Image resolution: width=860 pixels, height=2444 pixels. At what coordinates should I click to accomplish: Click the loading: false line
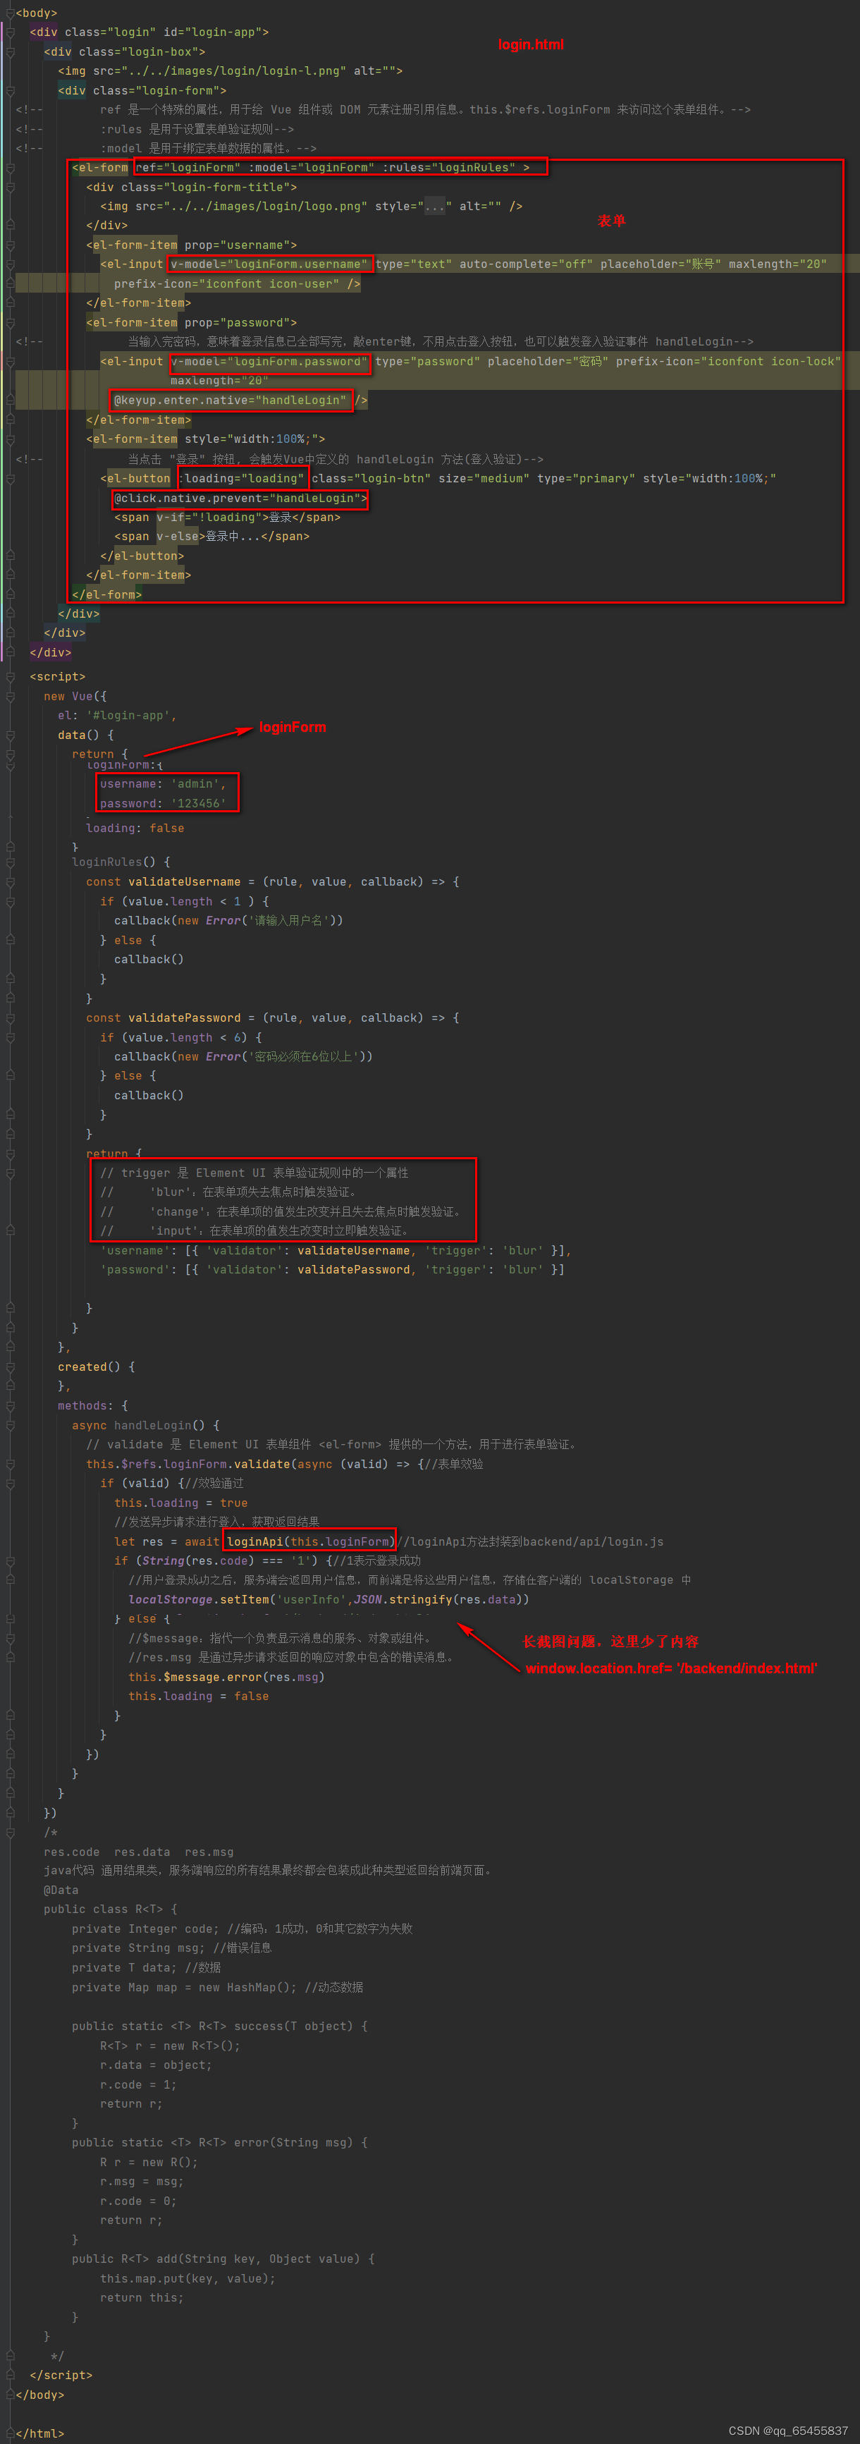point(135,829)
